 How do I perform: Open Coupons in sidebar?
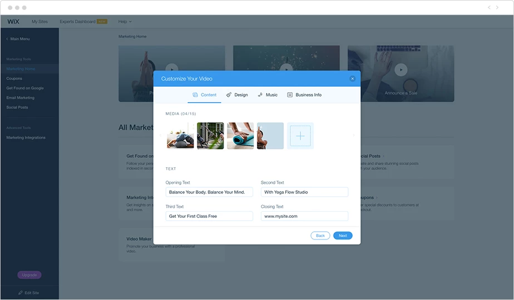point(14,78)
